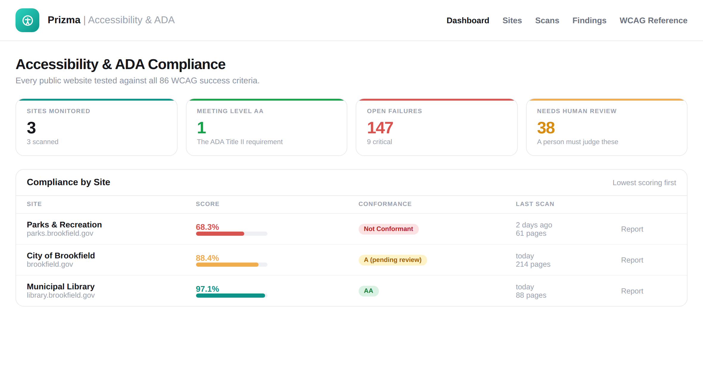
Task: Open the Findings nav tab
Action: 589,21
